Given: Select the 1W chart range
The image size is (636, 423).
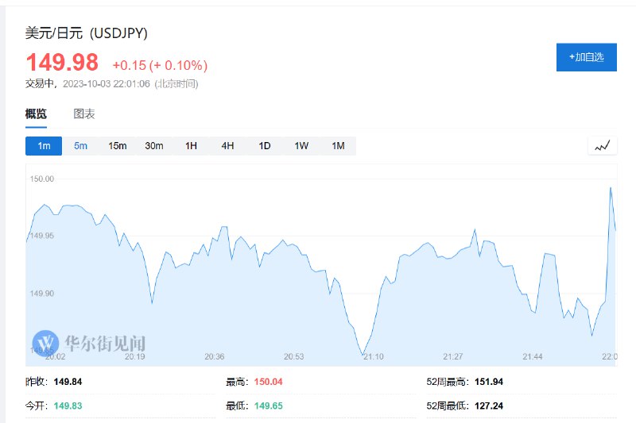Looking at the screenshot, I should pyautogui.click(x=301, y=146).
